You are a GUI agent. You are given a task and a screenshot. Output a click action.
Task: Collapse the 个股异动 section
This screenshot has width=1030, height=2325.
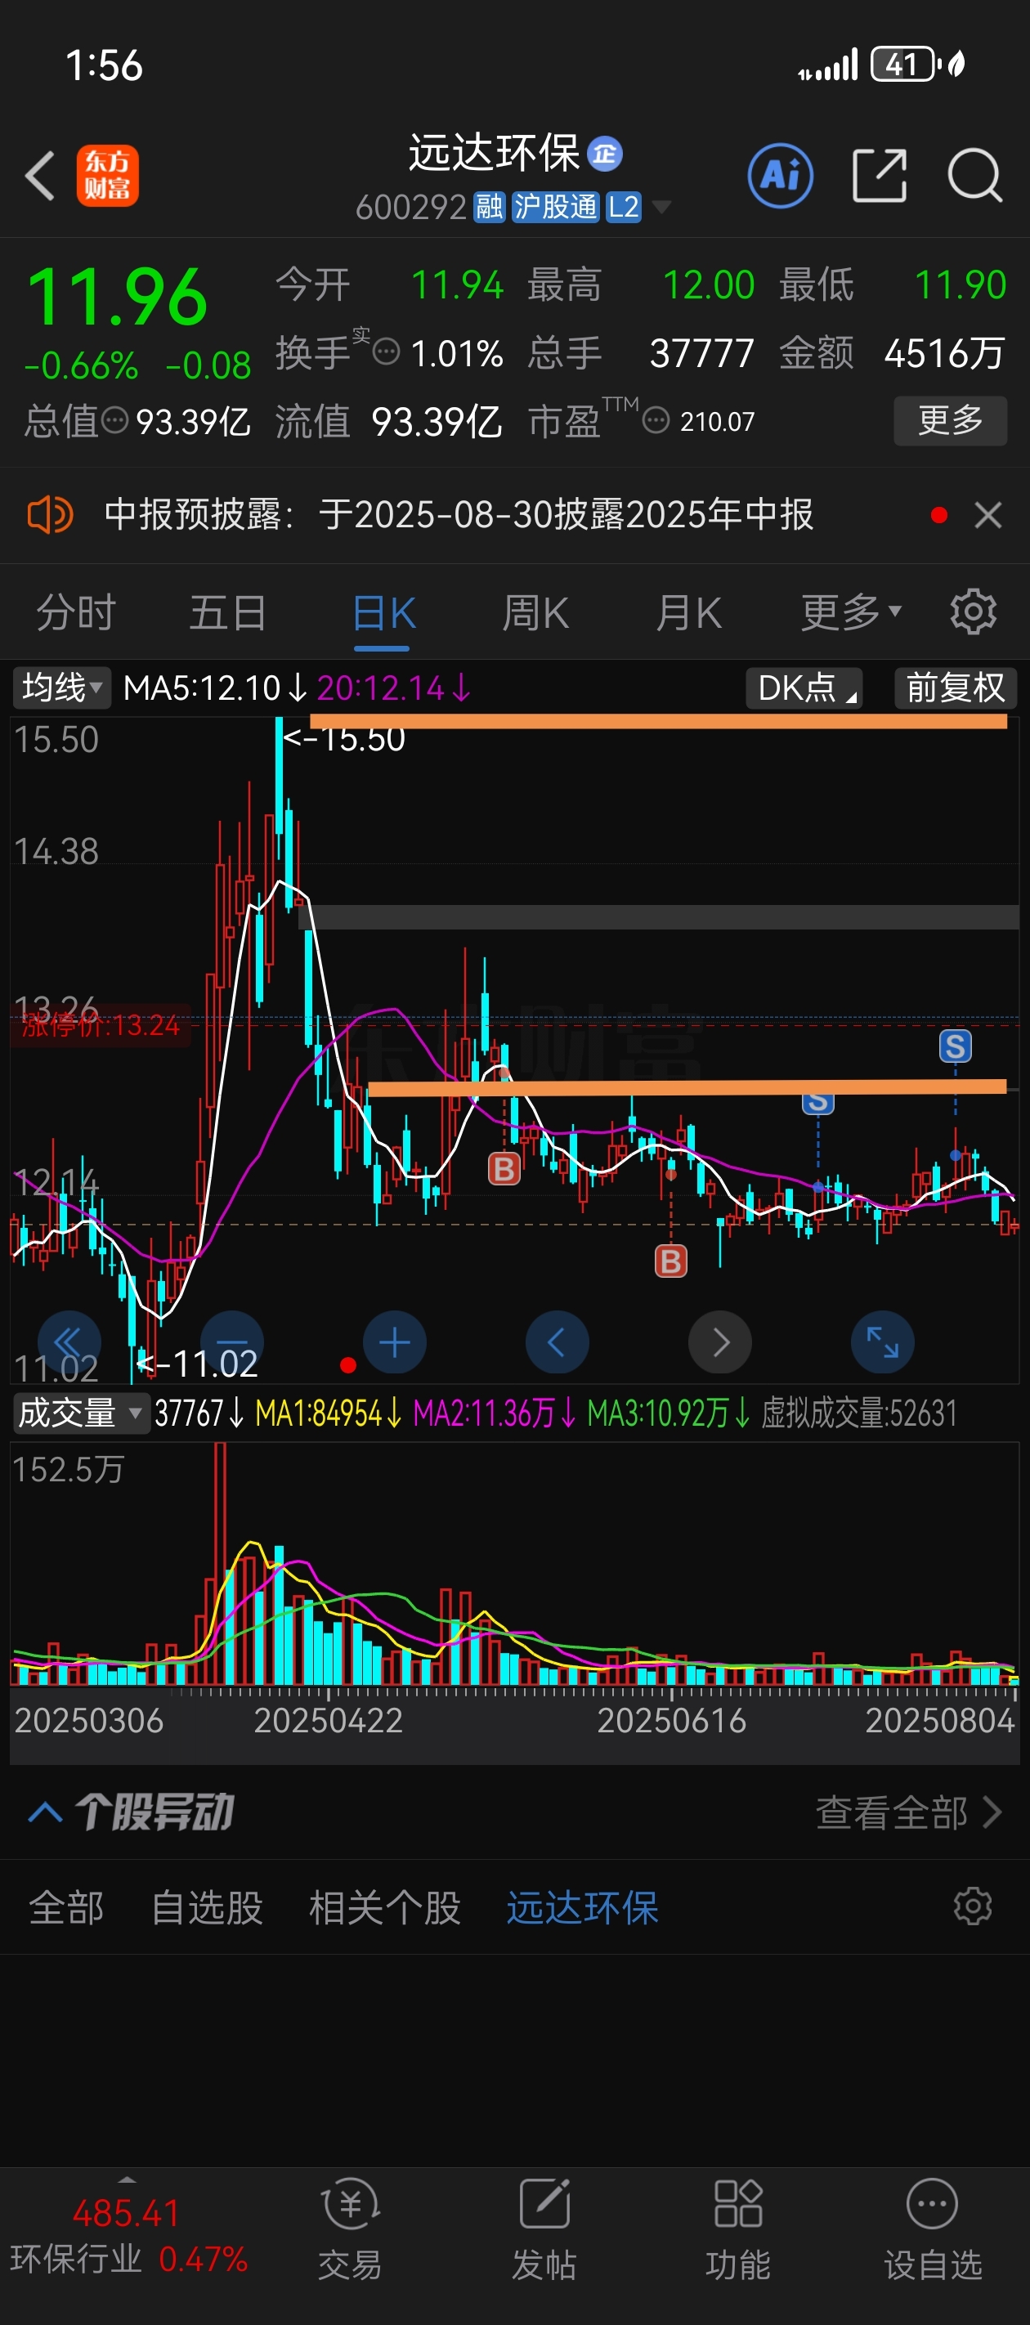tap(45, 1812)
